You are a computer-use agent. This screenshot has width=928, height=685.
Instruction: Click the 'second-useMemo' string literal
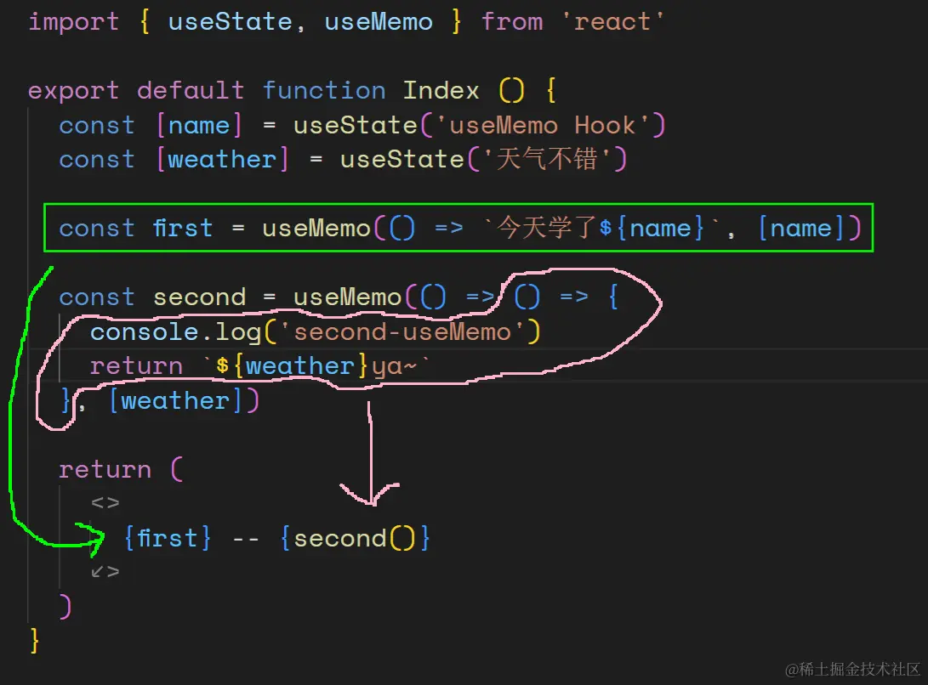pyautogui.click(x=402, y=331)
